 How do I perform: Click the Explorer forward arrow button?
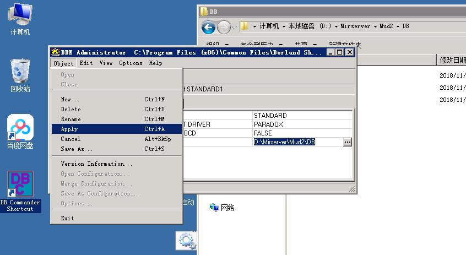click(224, 26)
